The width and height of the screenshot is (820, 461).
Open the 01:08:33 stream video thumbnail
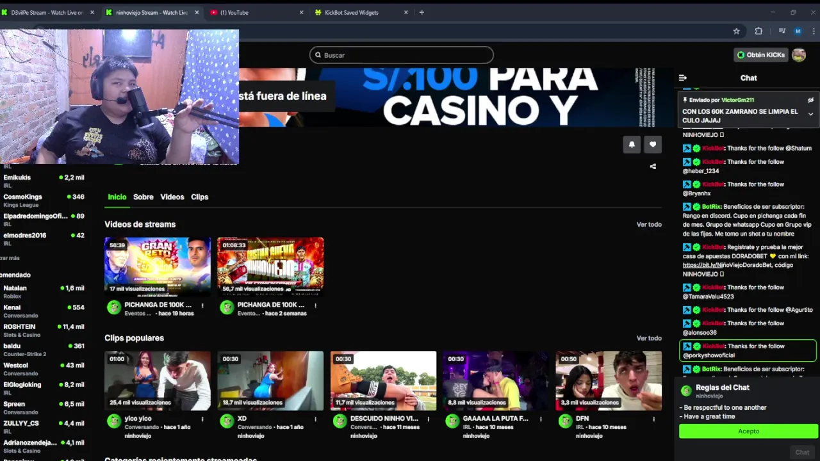(270, 266)
